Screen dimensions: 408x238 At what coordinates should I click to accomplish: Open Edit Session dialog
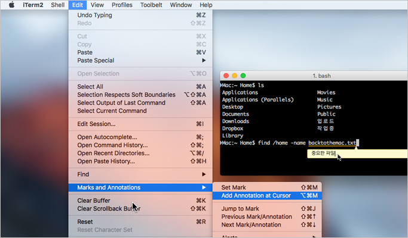[140, 124]
